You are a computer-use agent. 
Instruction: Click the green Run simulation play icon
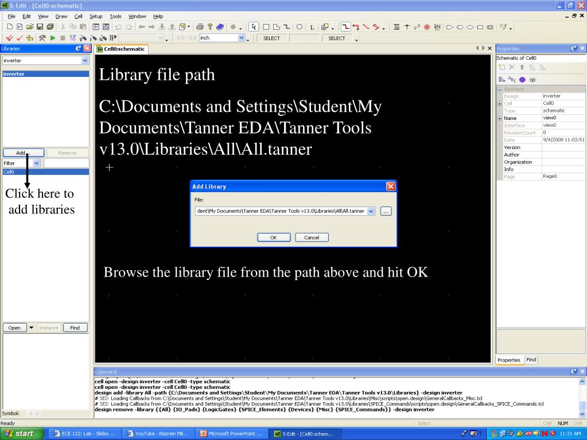tap(53, 38)
